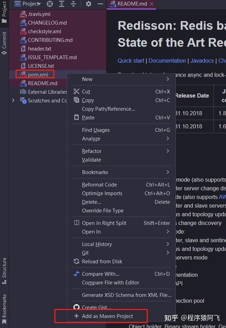
Task: Hide the Project panel with minus icon
Action: pos(100,4)
